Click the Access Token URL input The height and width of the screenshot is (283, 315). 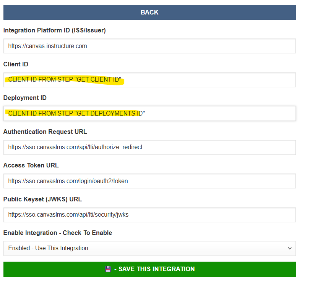[149, 181]
